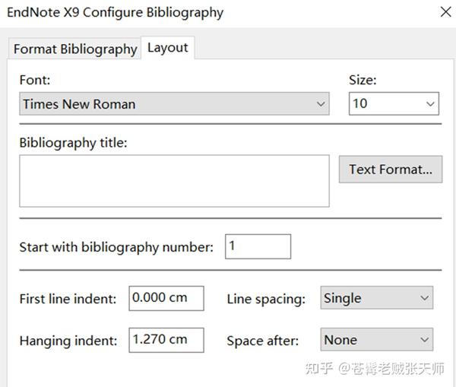Click inside the Bibliography title text box
Screen dimensions: 456x387
174,181
